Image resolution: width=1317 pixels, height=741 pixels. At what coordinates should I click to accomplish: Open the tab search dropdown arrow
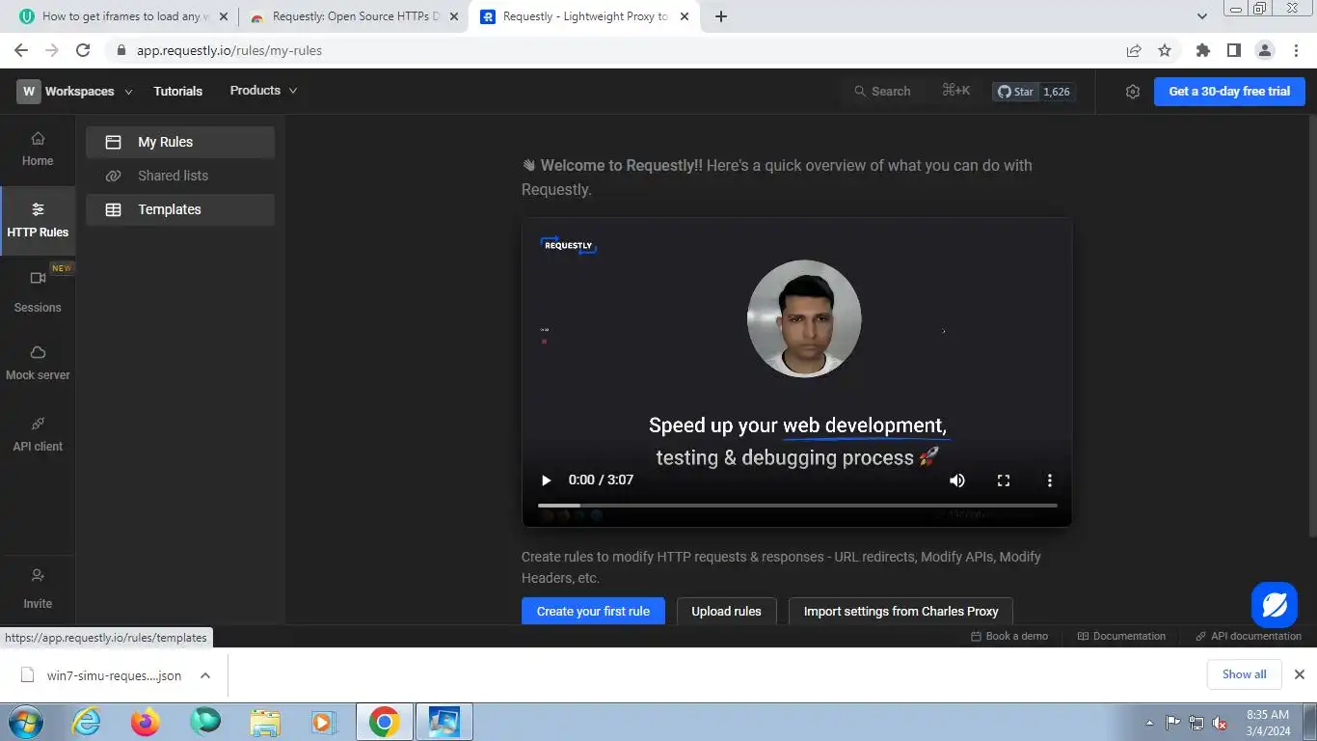click(x=1202, y=16)
